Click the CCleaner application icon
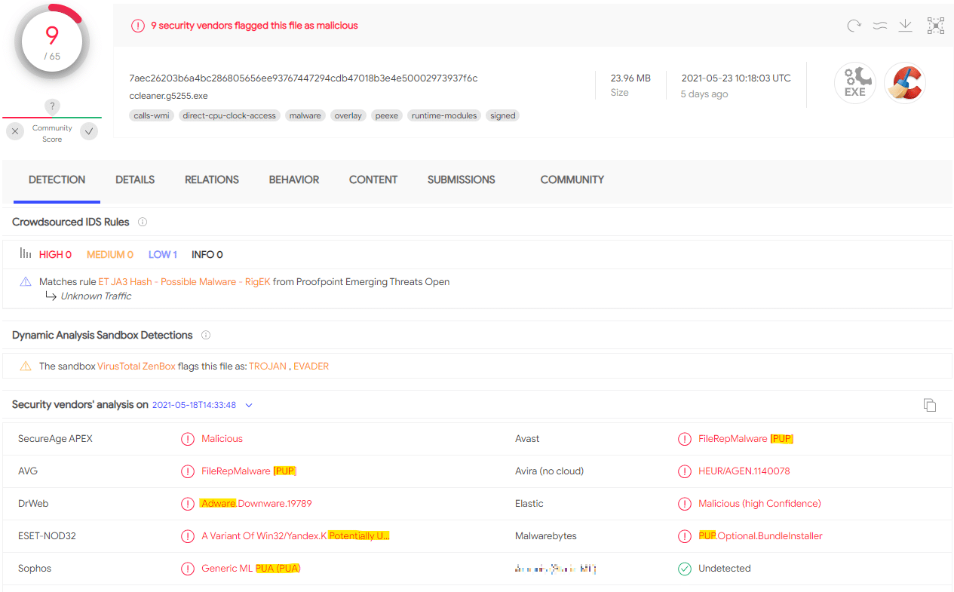954x592 pixels. point(904,83)
